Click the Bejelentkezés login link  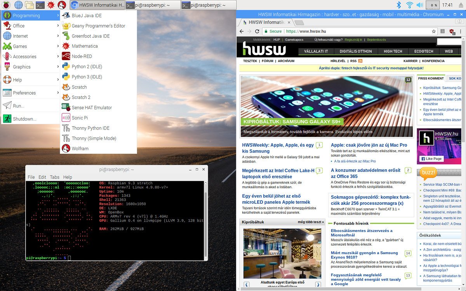click(x=376, y=40)
